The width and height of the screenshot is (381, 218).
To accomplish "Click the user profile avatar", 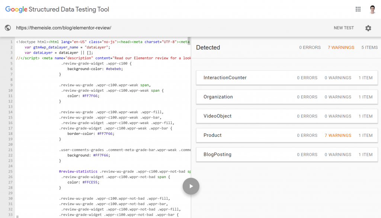I will [372, 9].
